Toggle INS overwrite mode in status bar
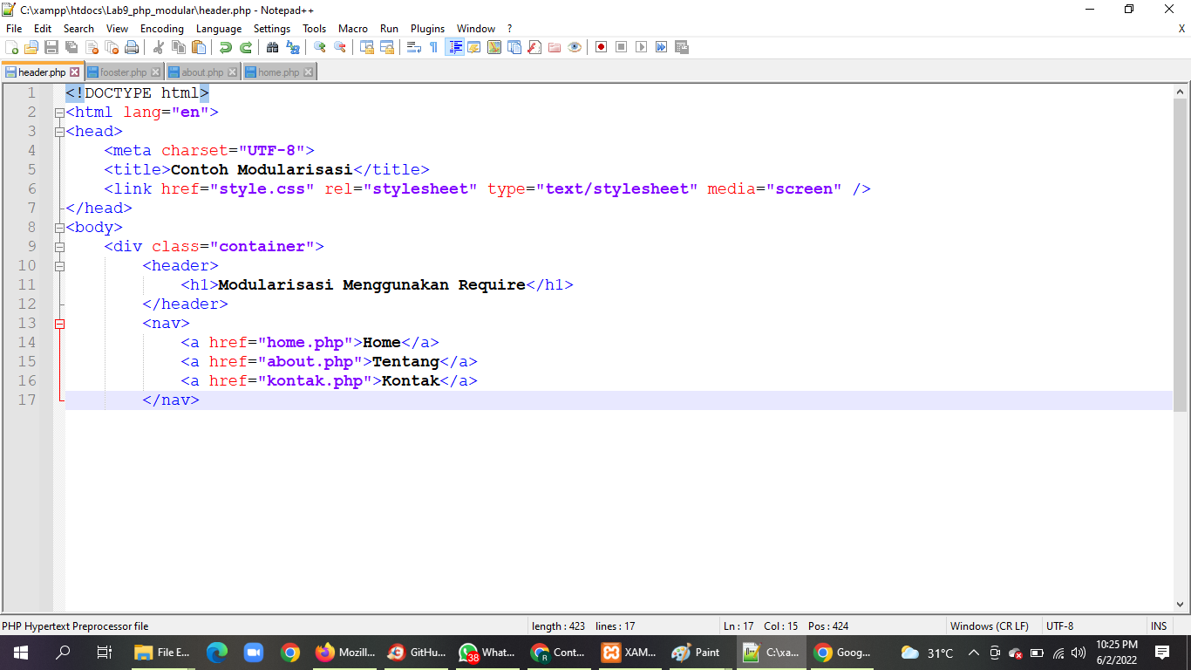The width and height of the screenshot is (1191, 670). tap(1159, 626)
